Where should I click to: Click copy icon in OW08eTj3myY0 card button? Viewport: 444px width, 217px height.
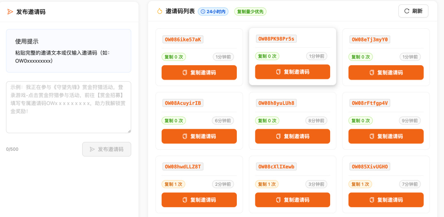372,73
